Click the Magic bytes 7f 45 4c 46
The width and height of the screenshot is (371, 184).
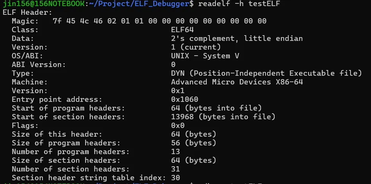(x=78, y=21)
